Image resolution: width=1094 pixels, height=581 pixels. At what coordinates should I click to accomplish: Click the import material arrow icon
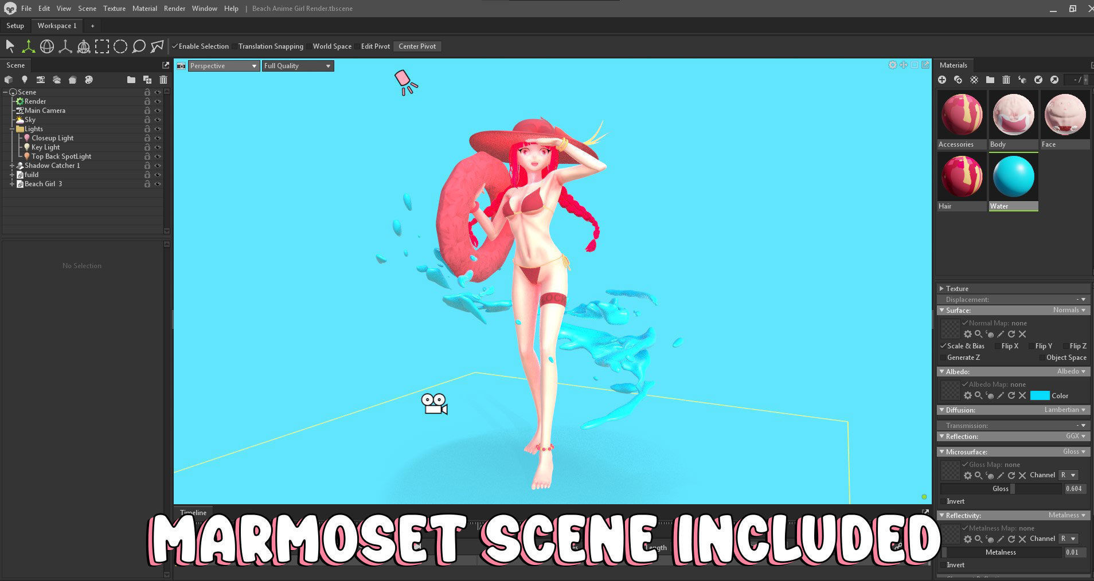pyautogui.click(x=1038, y=80)
